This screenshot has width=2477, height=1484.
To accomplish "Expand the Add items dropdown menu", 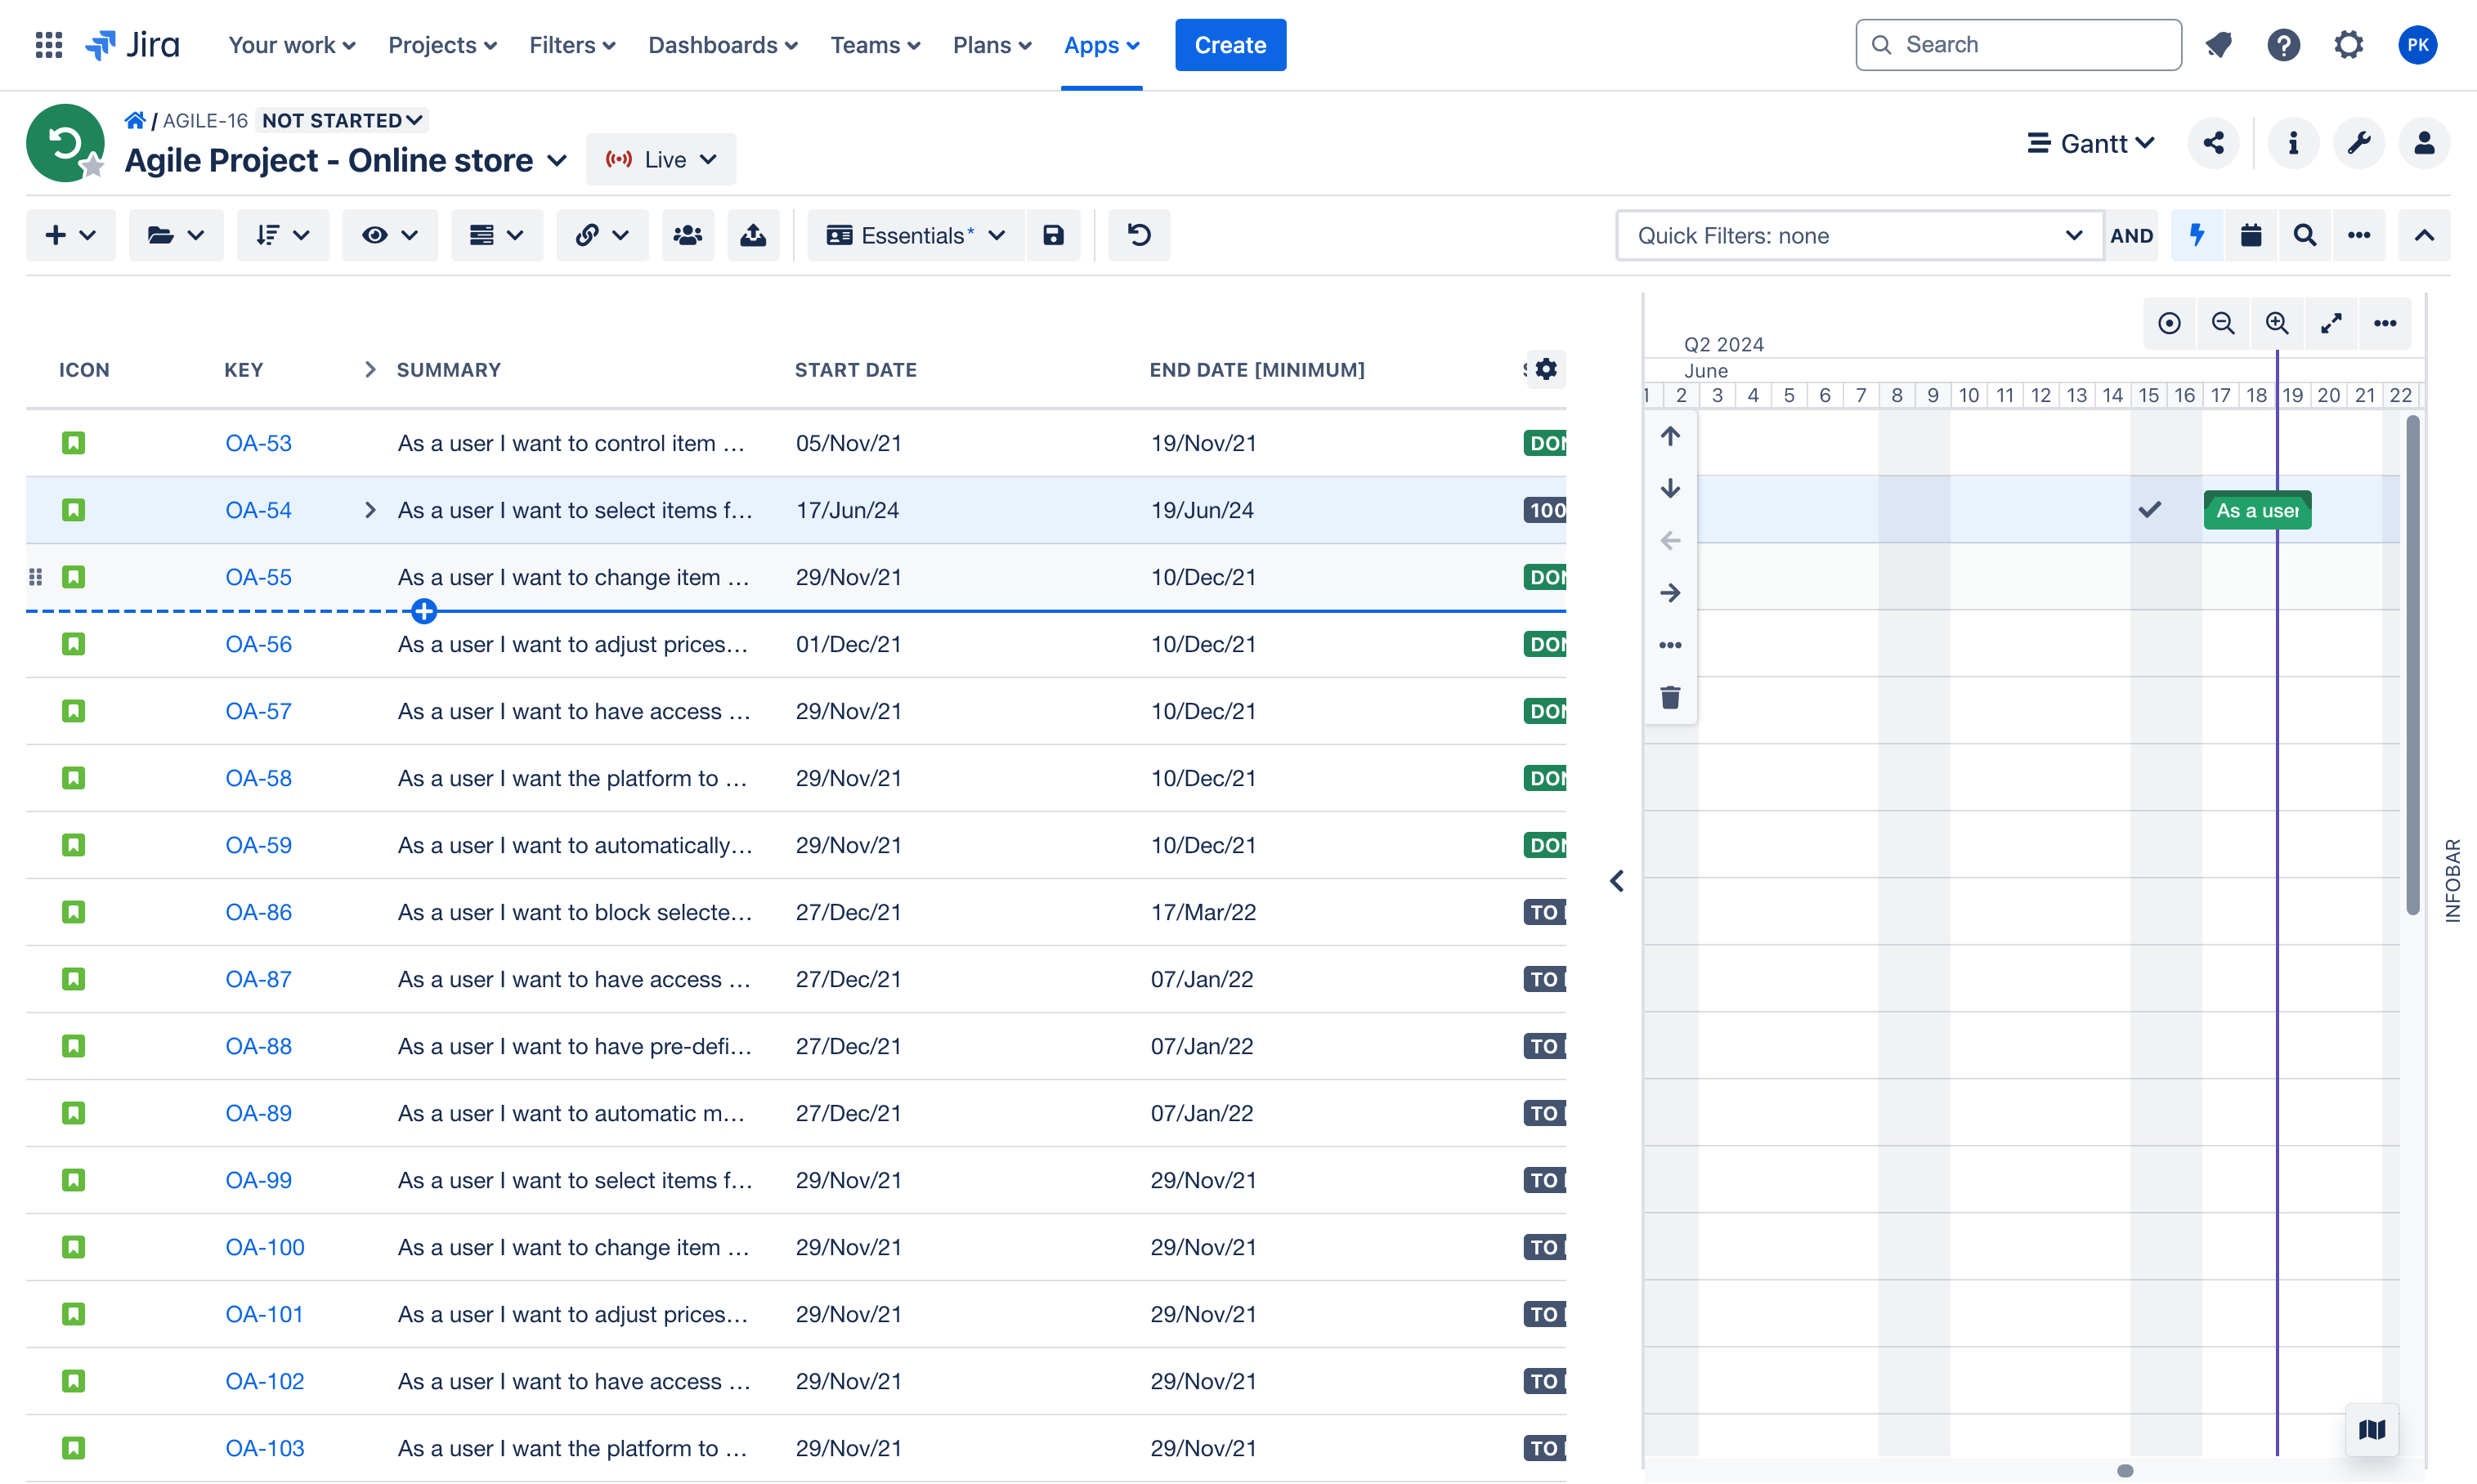I will pyautogui.click(x=67, y=235).
